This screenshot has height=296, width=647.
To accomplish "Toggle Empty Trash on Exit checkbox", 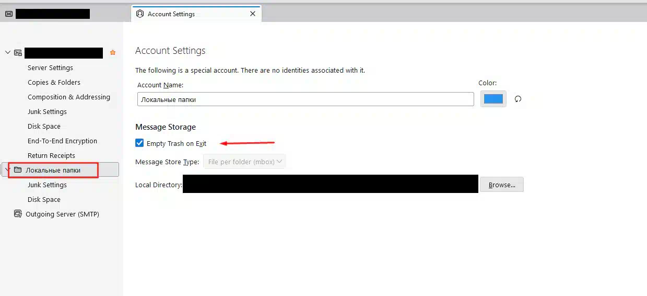I will tap(139, 143).
